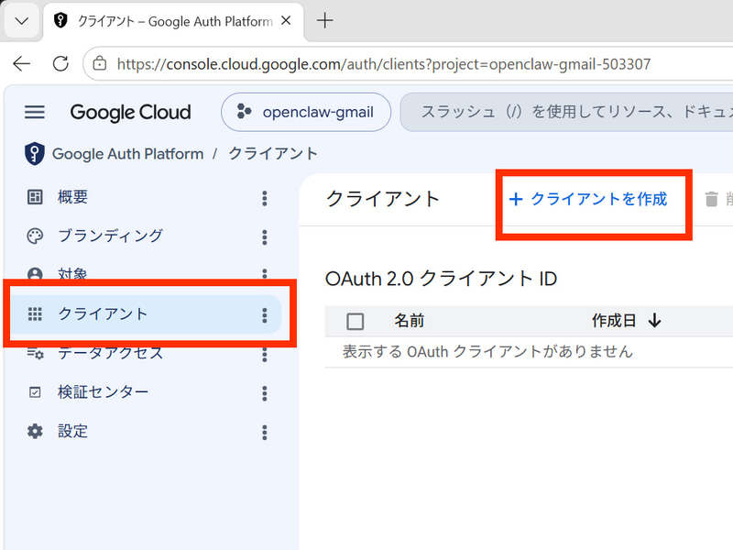733x550 pixels.
Task: Click the クライアント breadcrumb text
Action: pyautogui.click(x=273, y=153)
